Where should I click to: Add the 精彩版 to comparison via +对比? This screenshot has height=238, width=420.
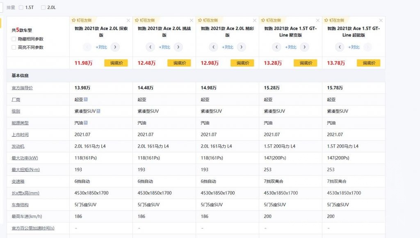[228, 47]
